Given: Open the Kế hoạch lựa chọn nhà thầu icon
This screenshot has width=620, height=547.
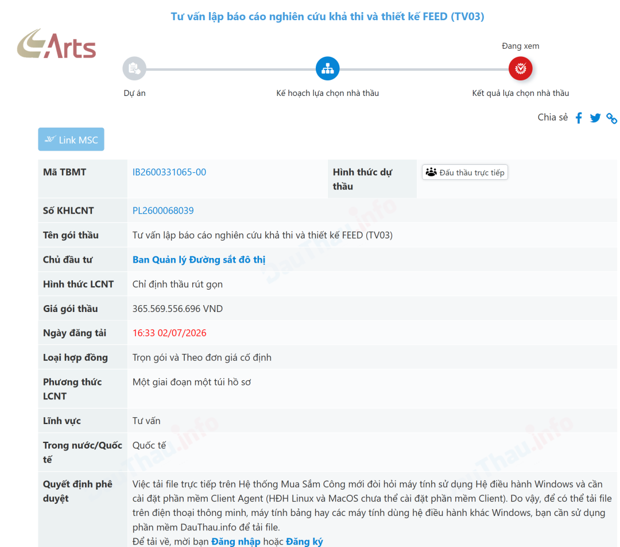Looking at the screenshot, I should [327, 68].
